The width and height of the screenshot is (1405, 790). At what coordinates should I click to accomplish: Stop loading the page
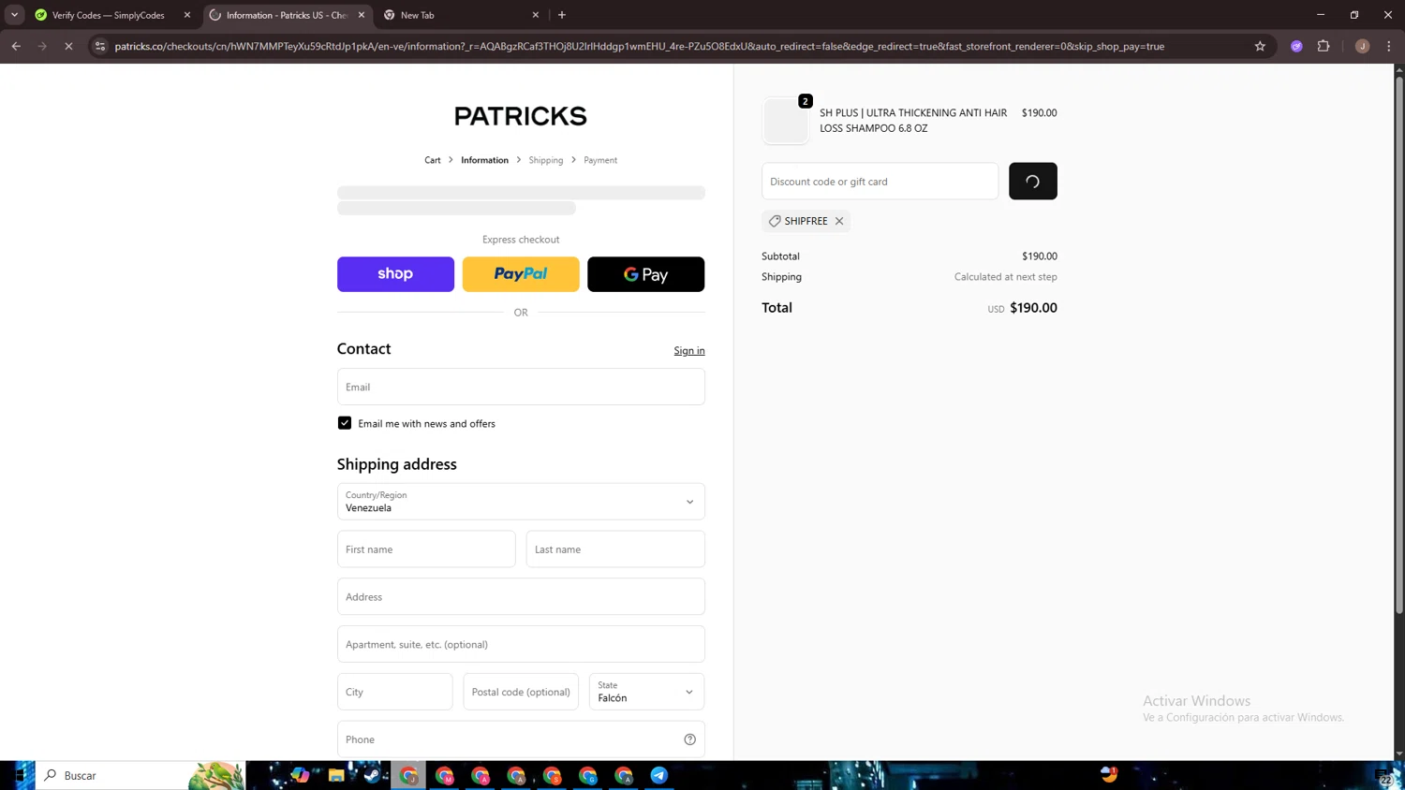click(x=68, y=46)
